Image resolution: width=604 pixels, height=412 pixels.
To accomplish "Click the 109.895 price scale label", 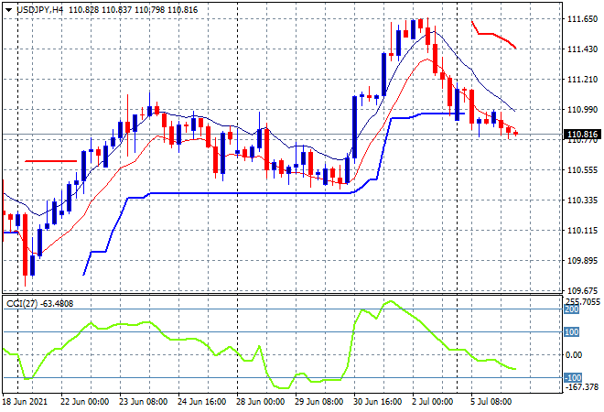I will [x=583, y=261].
